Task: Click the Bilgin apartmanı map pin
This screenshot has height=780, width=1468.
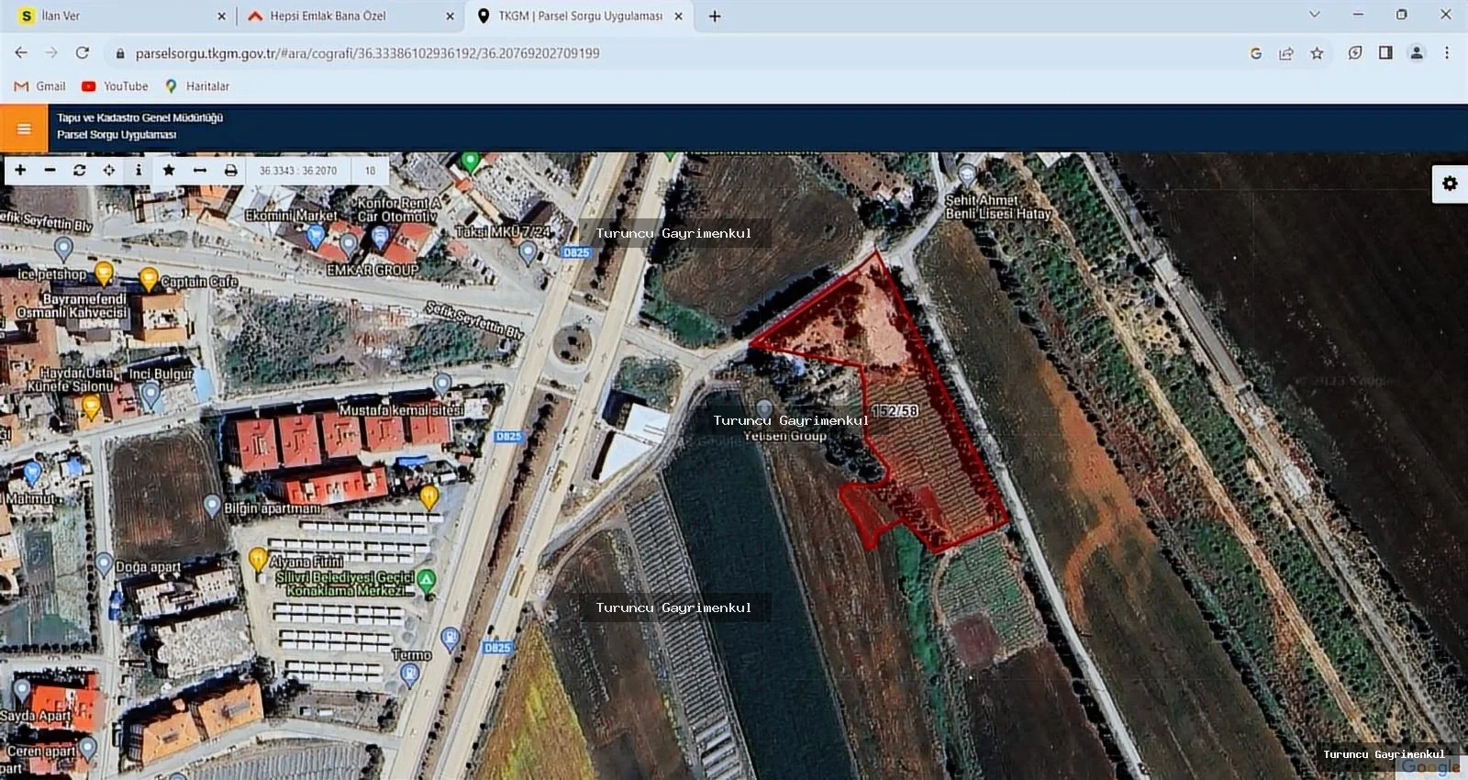Action: 212,505
